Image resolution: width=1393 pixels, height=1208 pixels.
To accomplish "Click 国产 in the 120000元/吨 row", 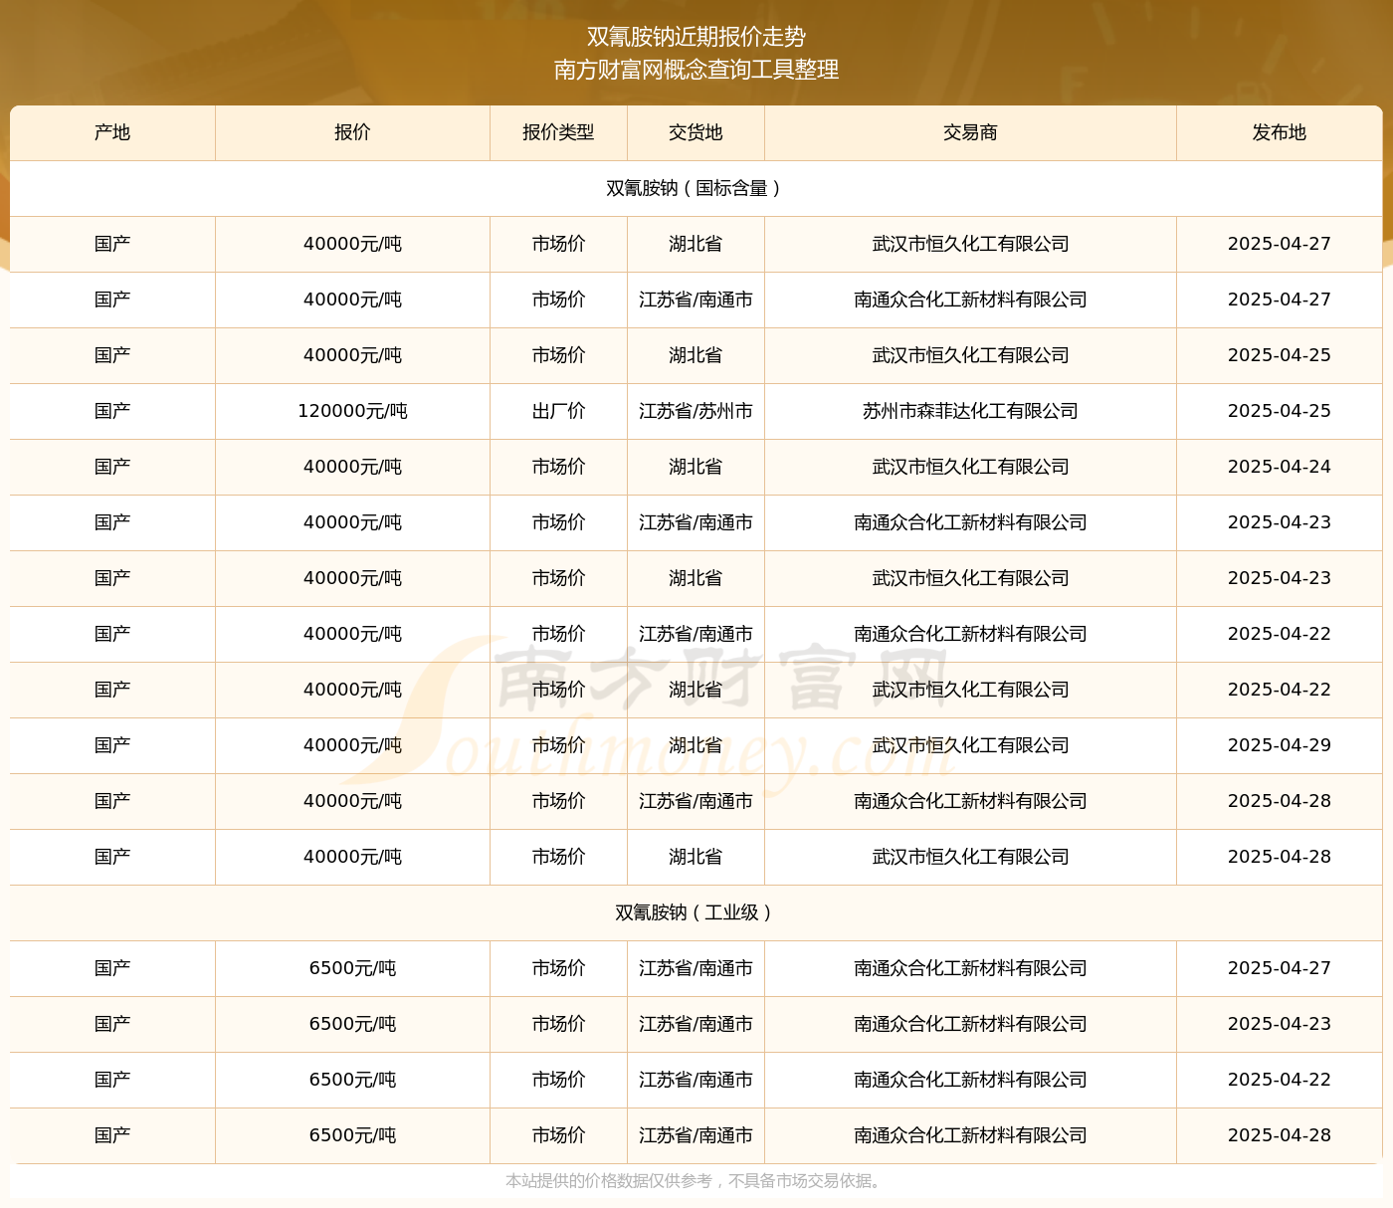I will click(x=112, y=411).
